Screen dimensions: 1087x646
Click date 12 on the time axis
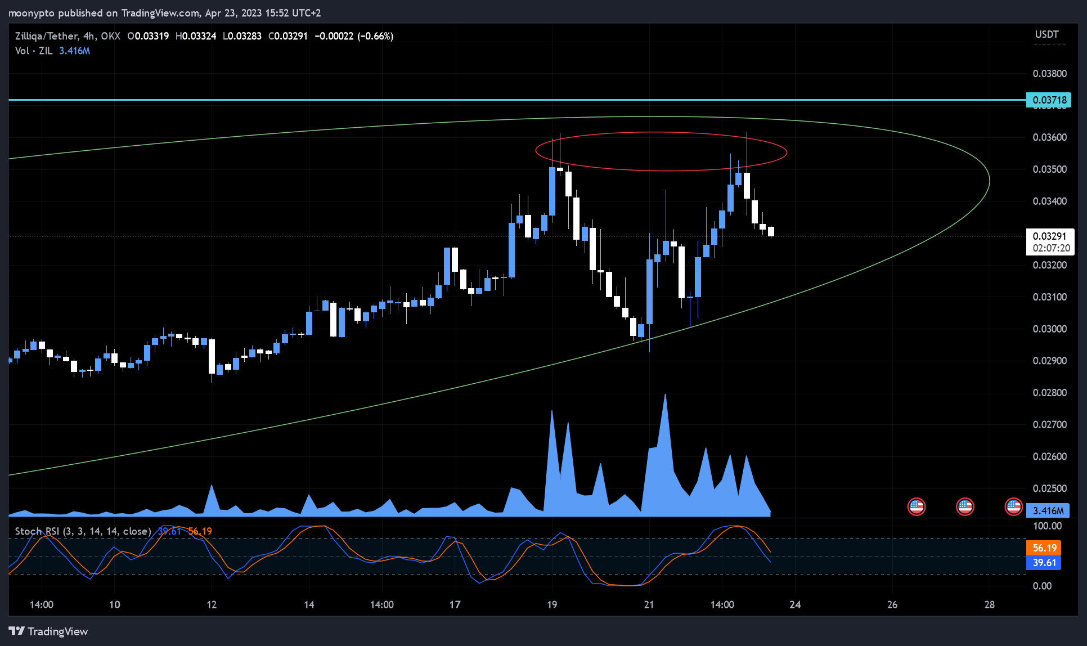coord(212,605)
